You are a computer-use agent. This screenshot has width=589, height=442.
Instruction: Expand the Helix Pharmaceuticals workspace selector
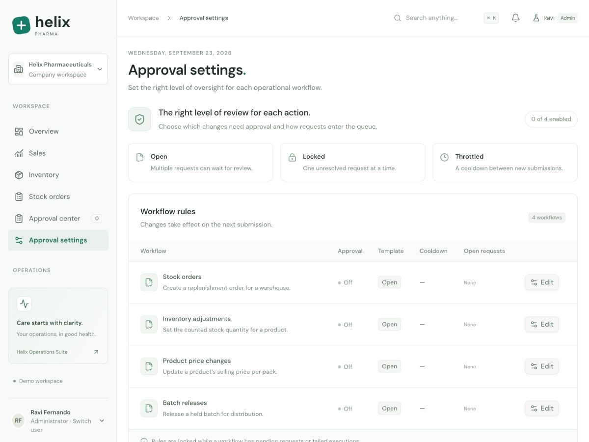click(x=58, y=69)
